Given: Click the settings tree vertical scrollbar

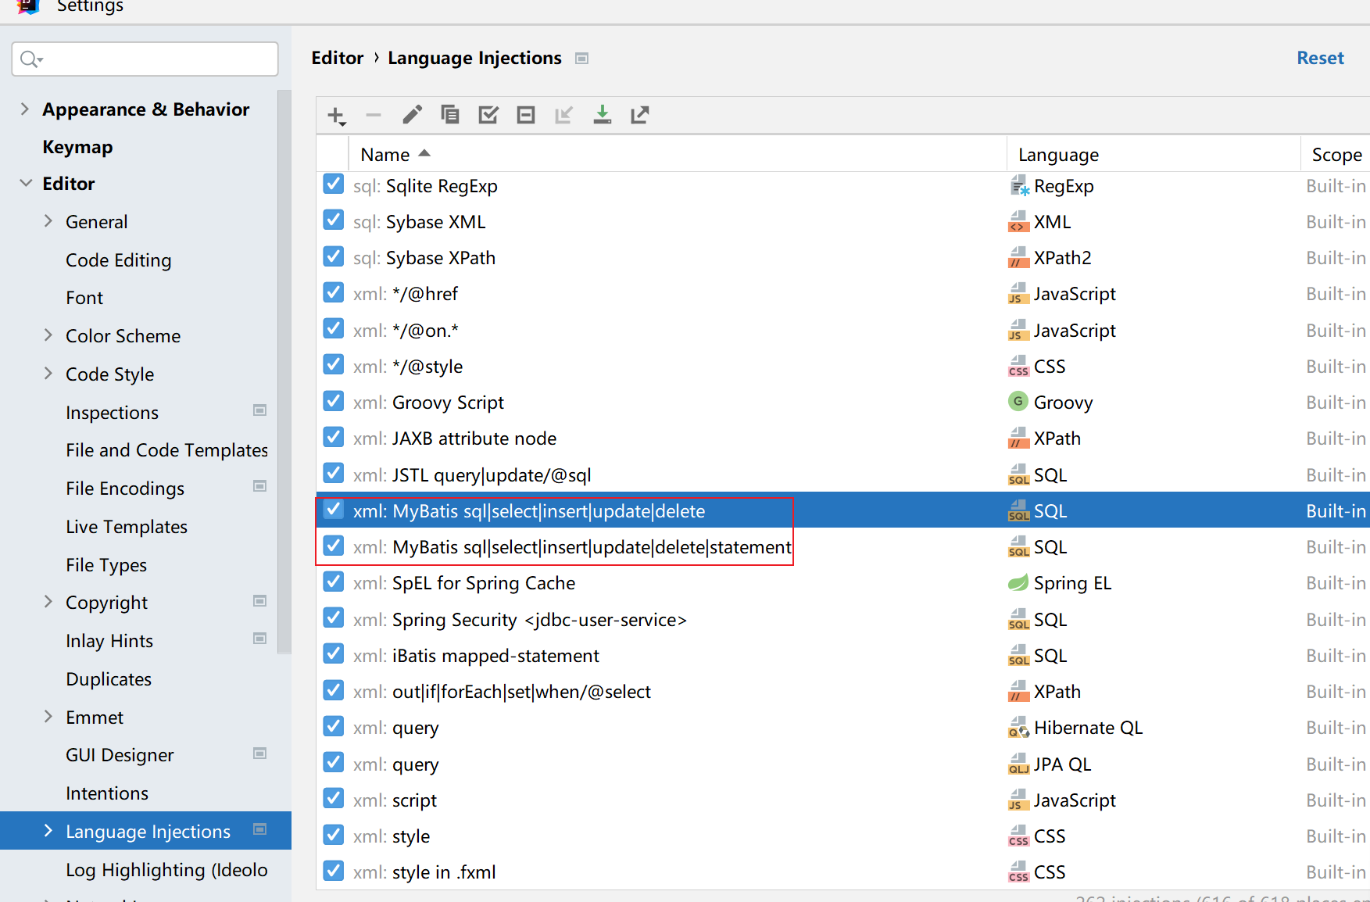Looking at the screenshot, I should tap(284, 371).
